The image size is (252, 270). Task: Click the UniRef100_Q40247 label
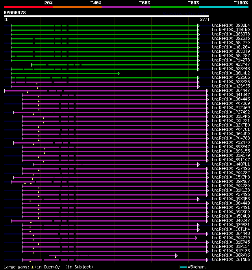[x=231, y=221]
